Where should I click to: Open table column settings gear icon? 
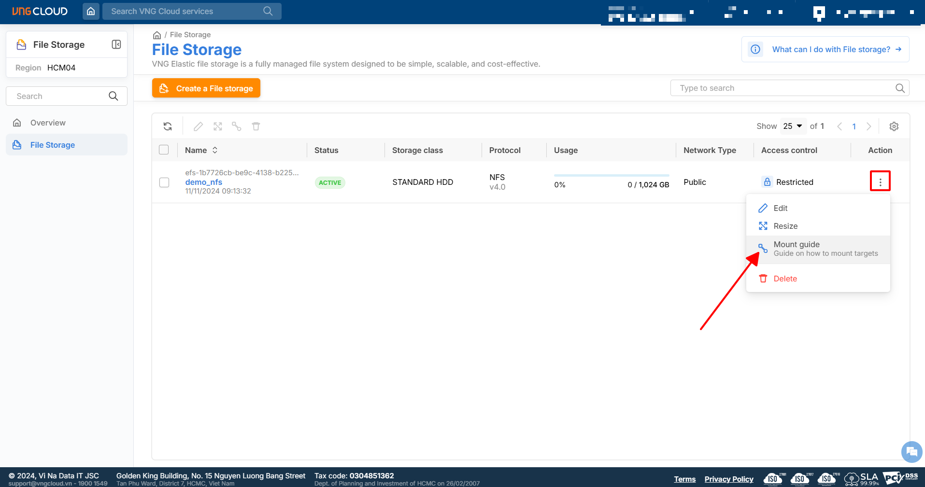coord(894,126)
